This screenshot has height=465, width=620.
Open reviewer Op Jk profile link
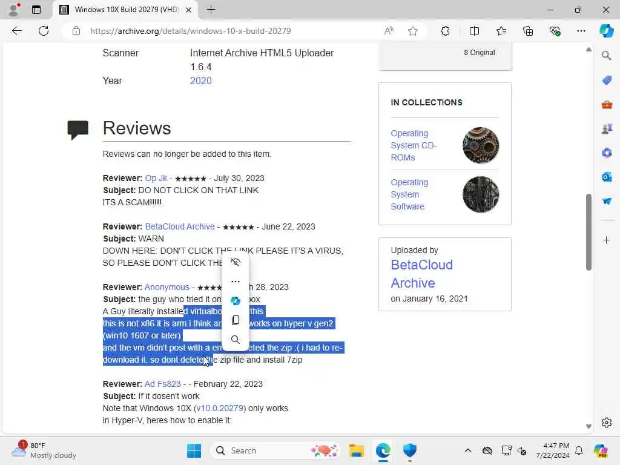(156, 179)
